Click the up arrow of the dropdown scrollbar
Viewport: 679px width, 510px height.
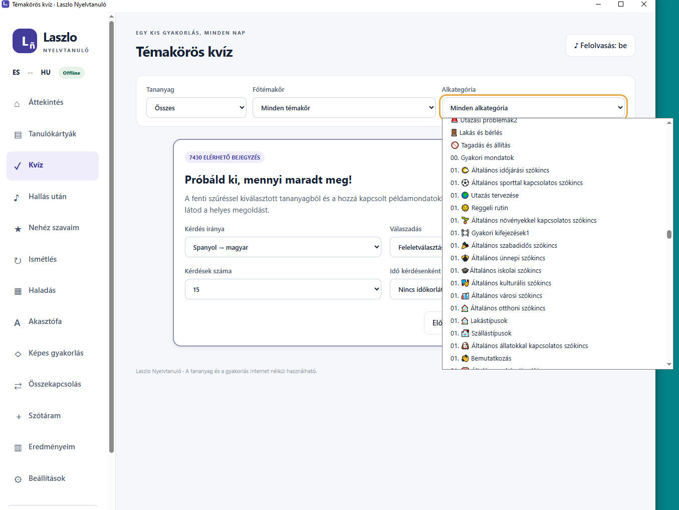click(669, 122)
